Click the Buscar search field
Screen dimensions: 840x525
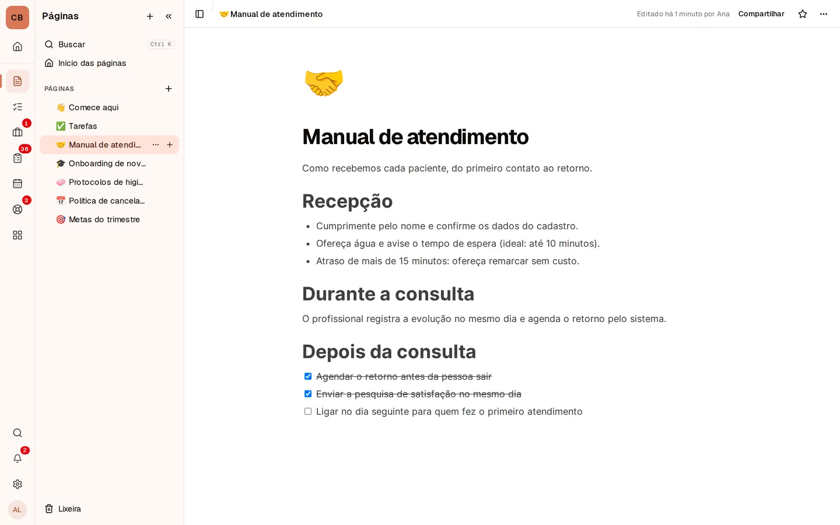(x=109, y=44)
